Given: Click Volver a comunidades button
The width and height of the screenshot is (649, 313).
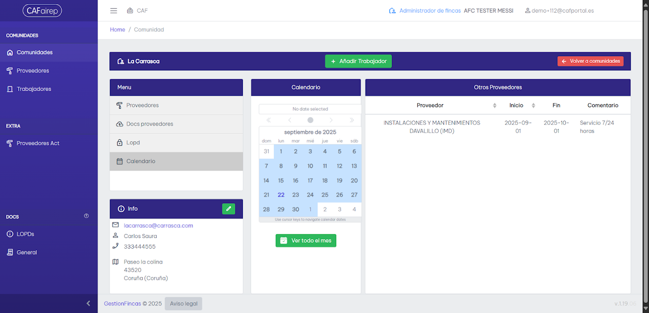Looking at the screenshot, I should click(591, 61).
